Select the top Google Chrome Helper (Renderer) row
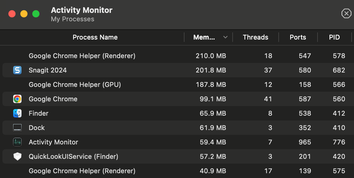The image size is (354, 178). [120, 56]
